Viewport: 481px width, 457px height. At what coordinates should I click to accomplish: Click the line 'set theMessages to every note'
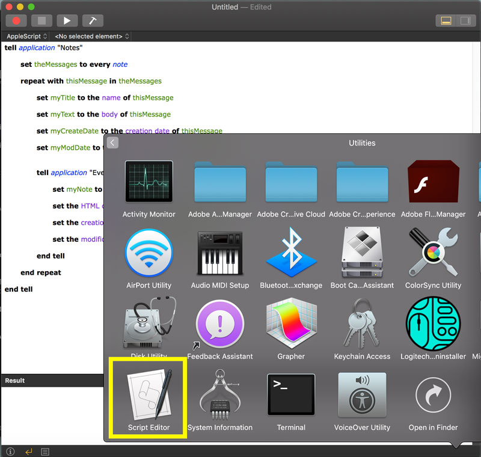coord(74,64)
